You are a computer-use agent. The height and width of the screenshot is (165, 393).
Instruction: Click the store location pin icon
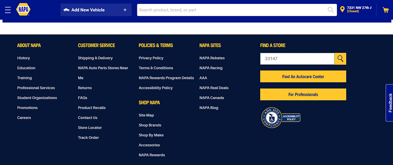(x=342, y=10)
